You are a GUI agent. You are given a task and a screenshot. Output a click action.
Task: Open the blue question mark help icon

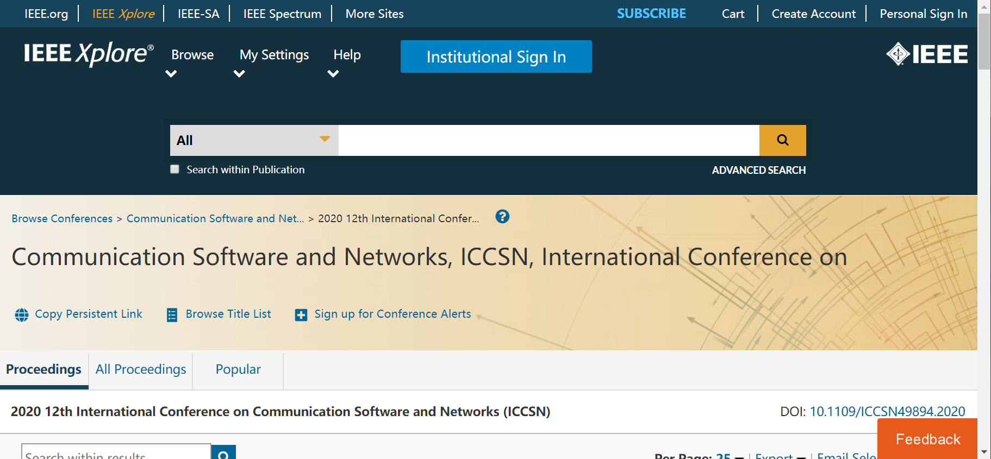pyautogui.click(x=502, y=217)
